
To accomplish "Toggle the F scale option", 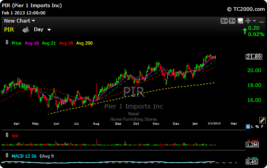I will pyautogui.click(x=262, y=127).
